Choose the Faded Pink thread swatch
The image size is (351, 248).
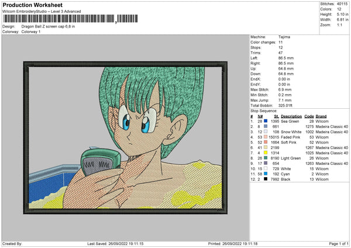click(266, 137)
